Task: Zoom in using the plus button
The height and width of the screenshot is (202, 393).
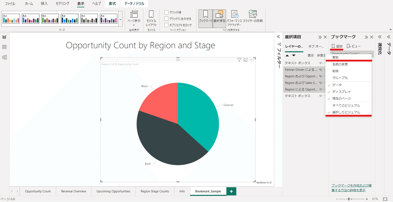Action: 366,199
